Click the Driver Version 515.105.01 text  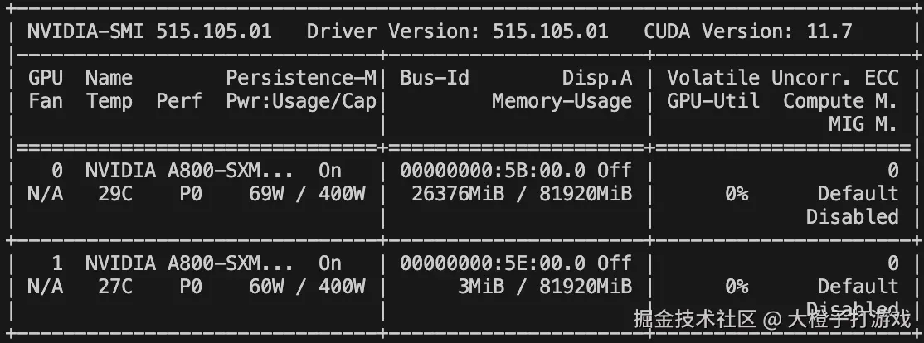[457, 31]
